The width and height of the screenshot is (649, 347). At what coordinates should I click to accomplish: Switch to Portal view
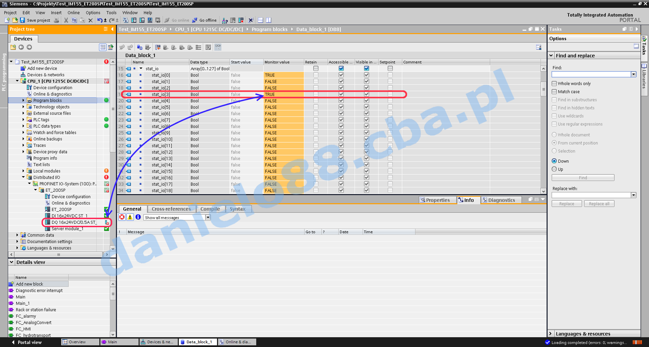click(x=27, y=342)
